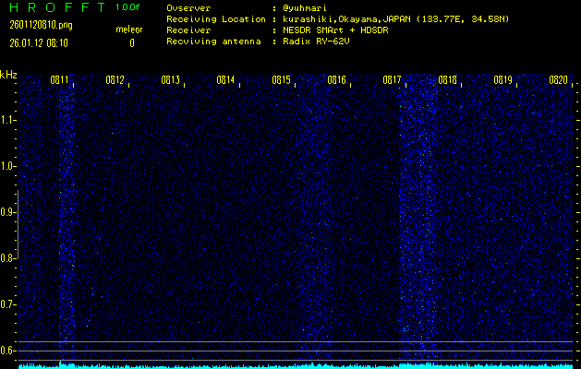Click the kHz axis unit label
The image size is (581, 369).
click(8, 75)
